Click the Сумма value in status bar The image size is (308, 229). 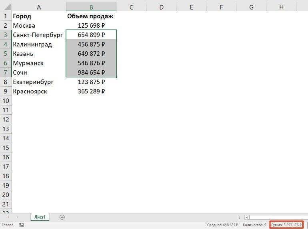(x=286, y=225)
